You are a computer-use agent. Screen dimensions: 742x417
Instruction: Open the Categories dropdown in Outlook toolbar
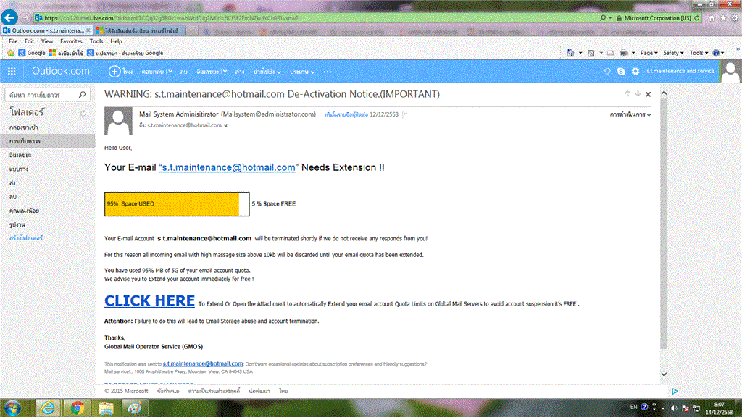click(x=302, y=72)
